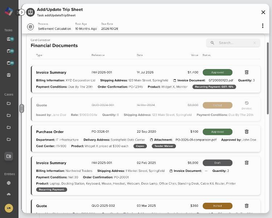Delete Quote QUO-2025-002 card
The height and width of the screenshot is (218, 272).
247,206
